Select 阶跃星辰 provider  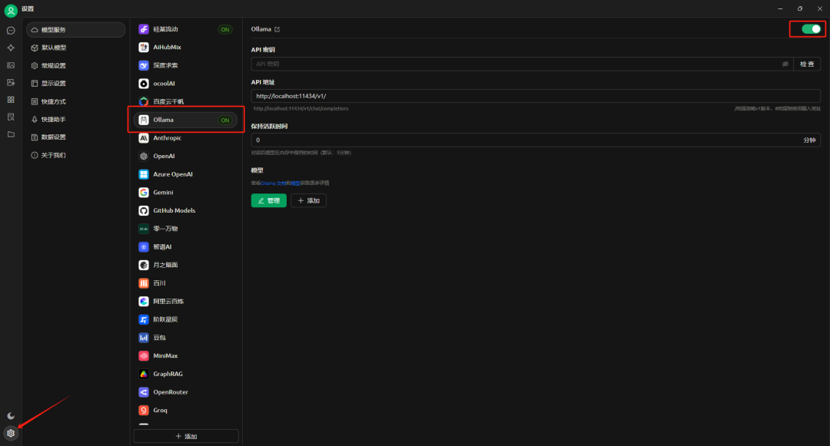(x=185, y=319)
